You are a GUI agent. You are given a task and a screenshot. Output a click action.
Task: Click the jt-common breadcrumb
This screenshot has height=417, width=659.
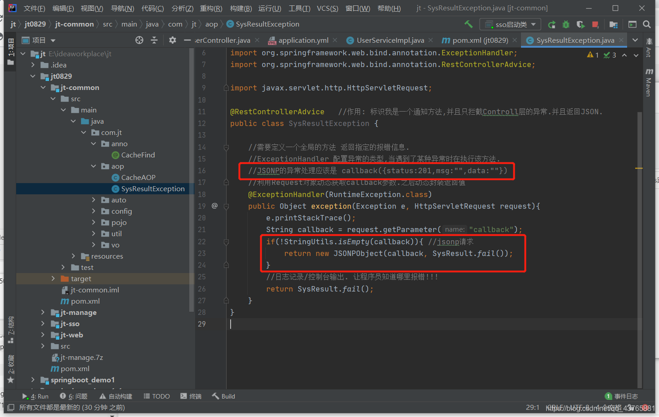[x=75, y=24]
